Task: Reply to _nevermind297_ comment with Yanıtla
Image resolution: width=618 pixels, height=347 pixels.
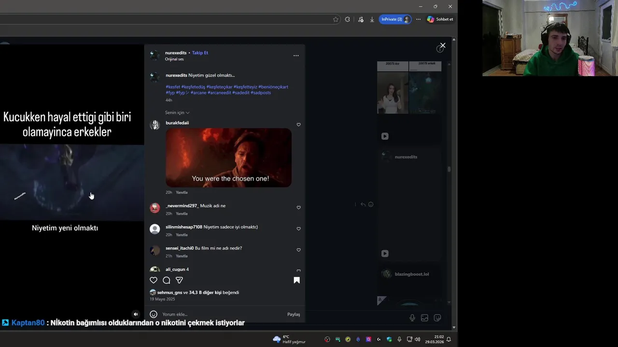Action: [x=182, y=214]
